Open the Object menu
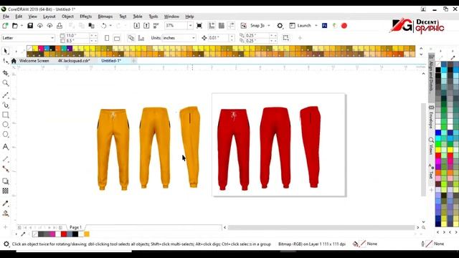459x258 pixels. pyautogui.click(x=67, y=16)
